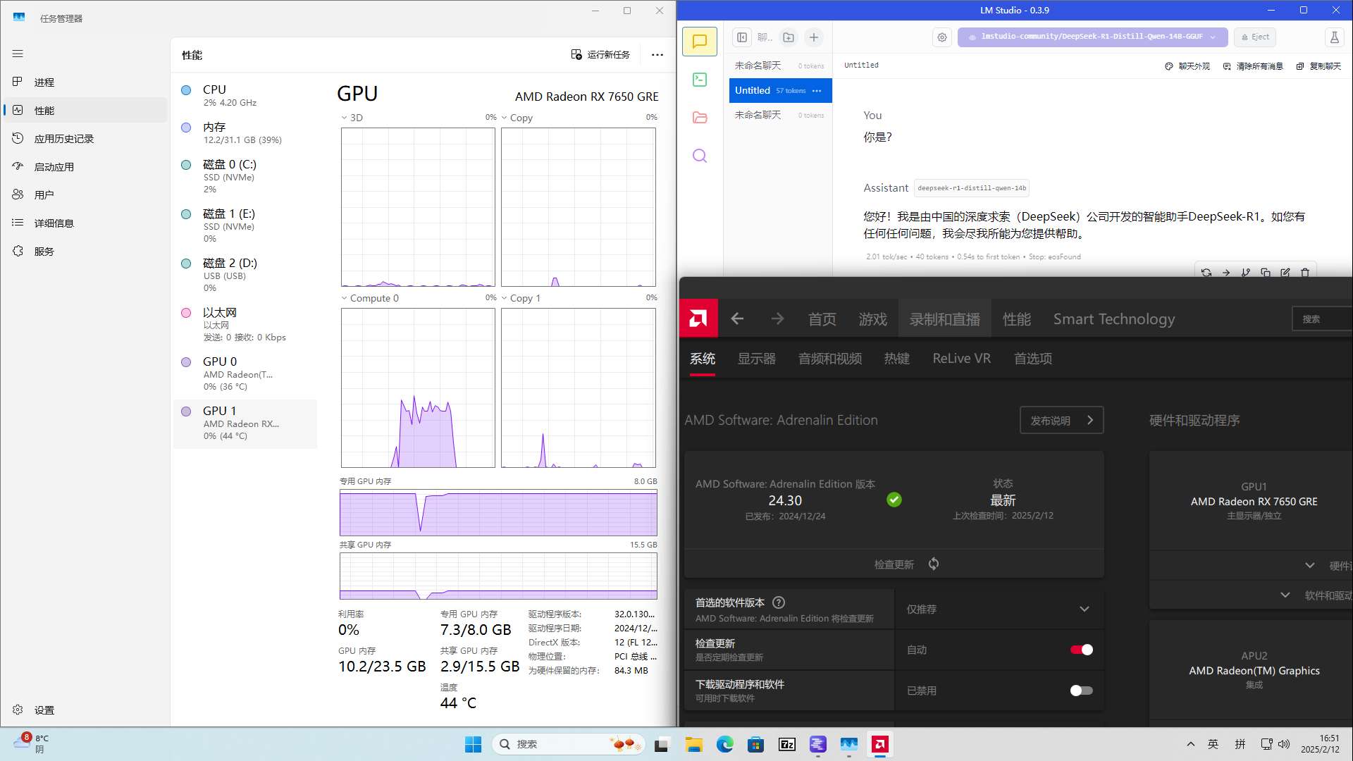1353x761 pixels.
Task: Expand GPU1 hardware details section
Action: tap(1309, 565)
